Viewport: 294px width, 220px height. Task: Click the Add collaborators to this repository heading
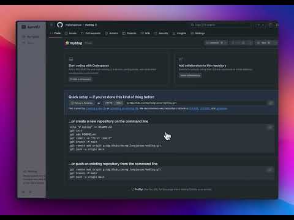pos(202,65)
